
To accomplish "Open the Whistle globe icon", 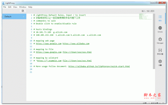I will coord(160,28).
